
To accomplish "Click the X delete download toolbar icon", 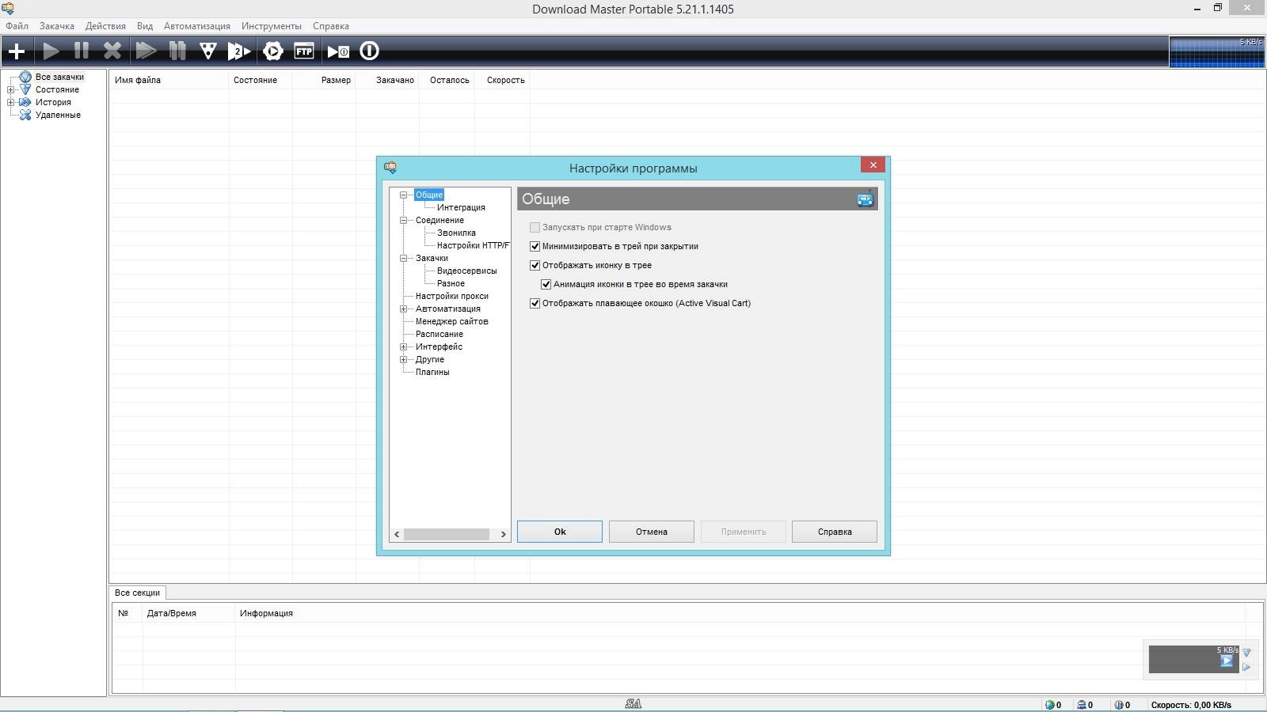I will click(x=112, y=51).
